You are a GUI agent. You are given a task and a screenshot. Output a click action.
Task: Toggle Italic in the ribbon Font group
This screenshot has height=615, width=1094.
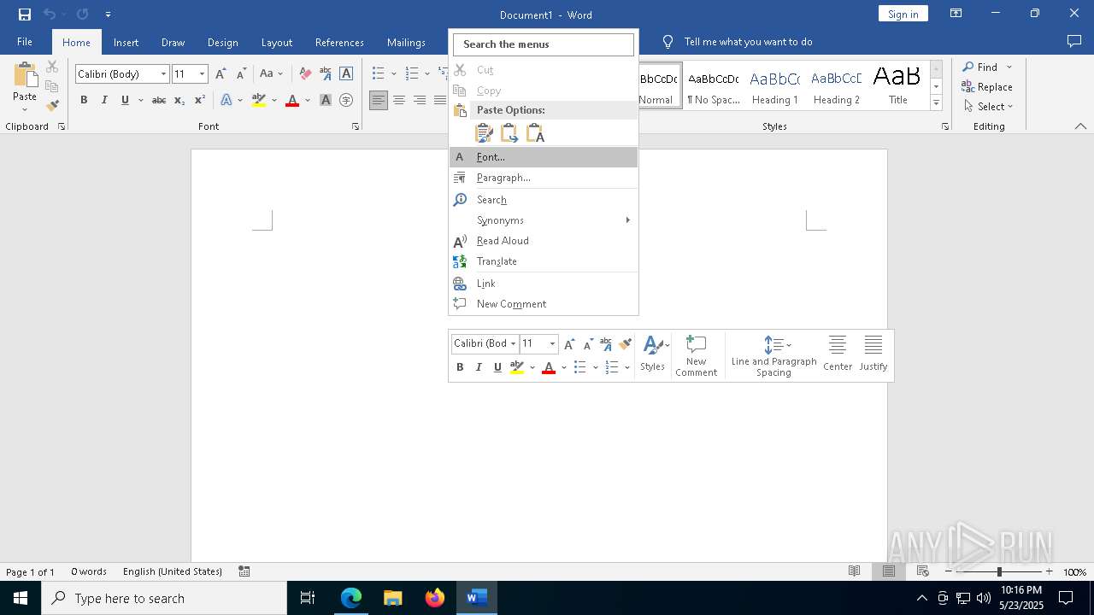click(x=104, y=100)
